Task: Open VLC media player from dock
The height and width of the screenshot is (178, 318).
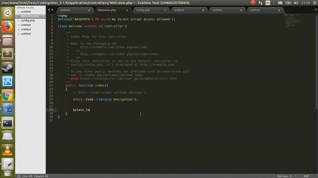Action: point(7,150)
